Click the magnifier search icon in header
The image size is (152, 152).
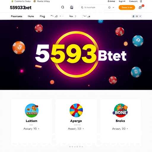click(x=63, y=7)
